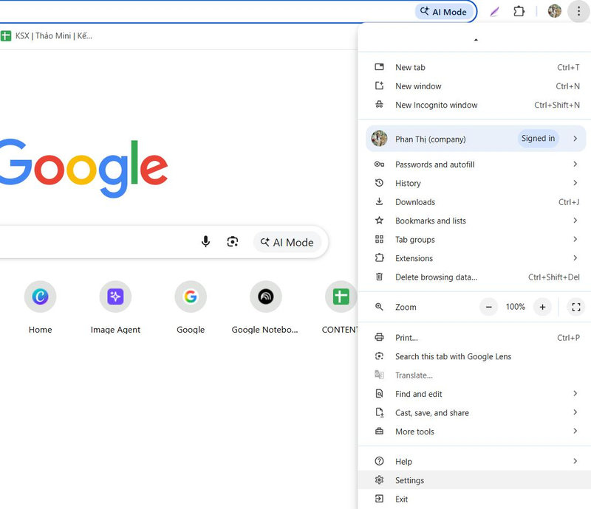Select Print menu item

[x=475, y=338]
